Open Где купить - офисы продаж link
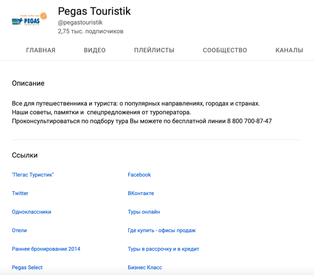The height and width of the screenshot is (275, 314). 162,231
